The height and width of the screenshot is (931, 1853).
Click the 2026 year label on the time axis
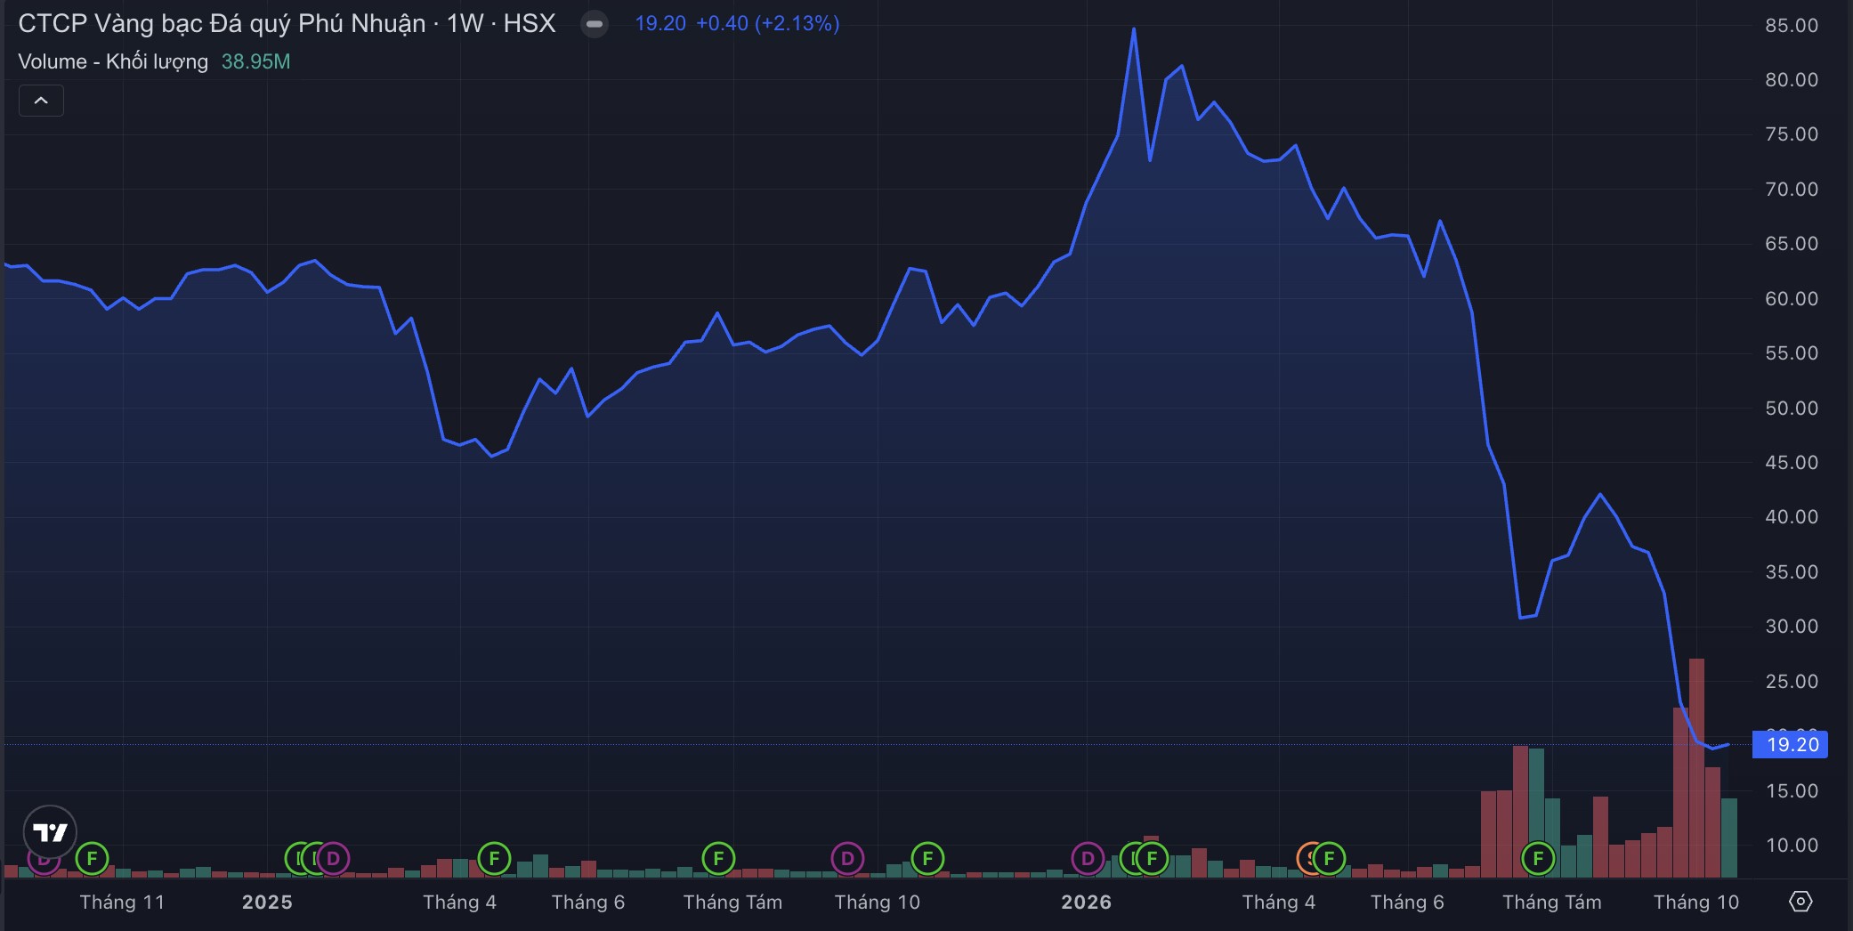[x=1086, y=903]
